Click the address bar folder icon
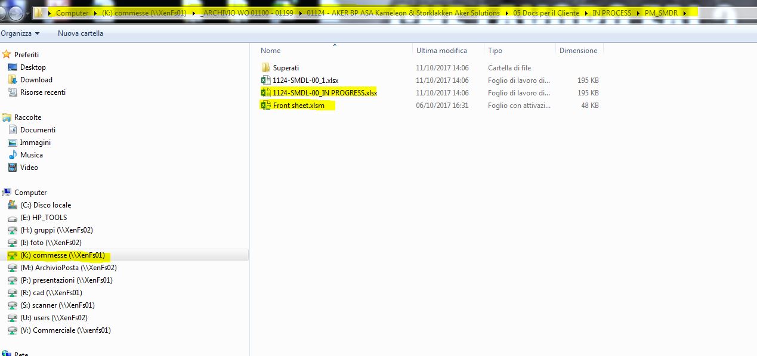Screen dimensions: 757x356 pos(39,13)
